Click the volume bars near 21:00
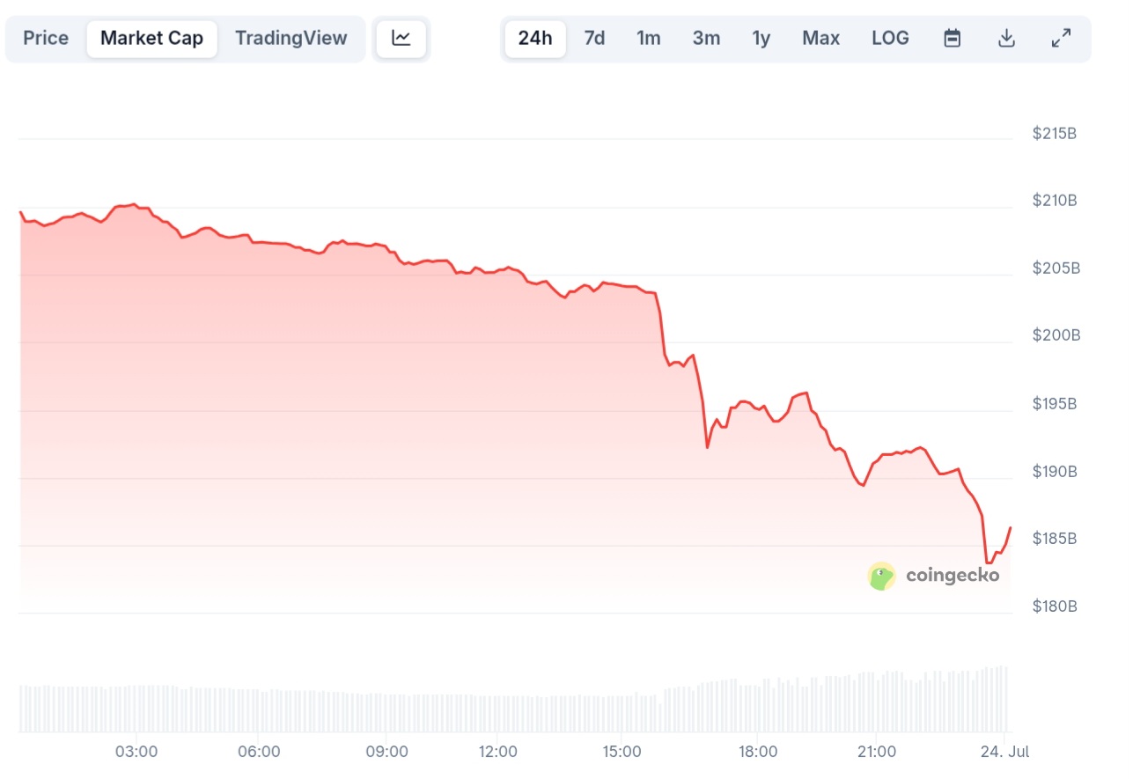The height and width of the screenshot is (779, 1133). click(x=877, y=702)
